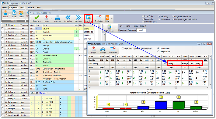The image size is (216, 119).
Task: Click the Leistungsdatenübersicht window title icon
Action: (89, 44)
